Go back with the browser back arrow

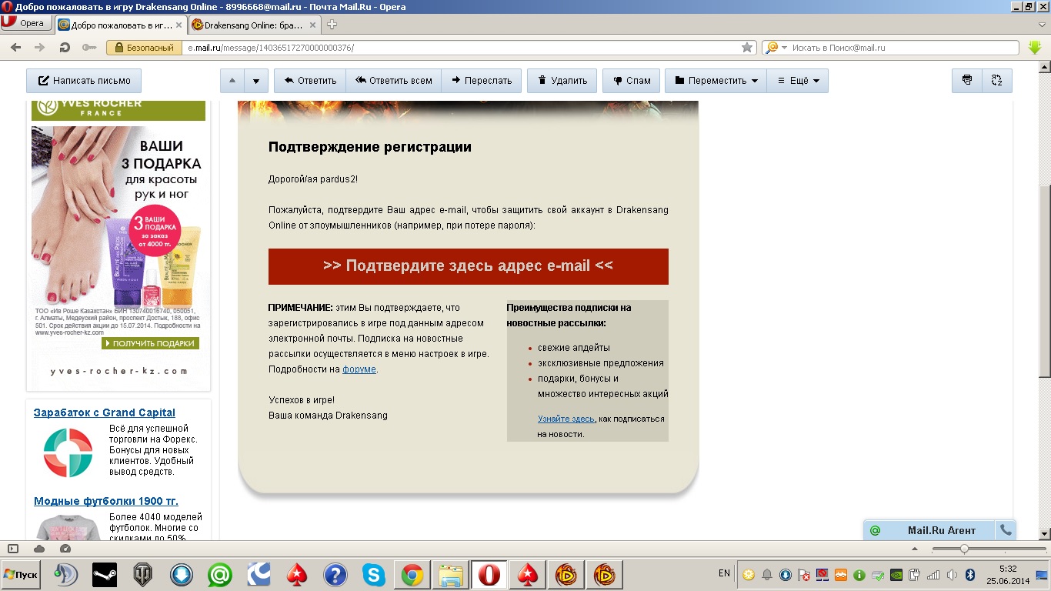15,48
